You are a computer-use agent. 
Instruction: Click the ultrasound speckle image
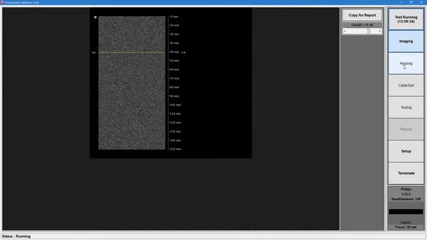pyautogui.click(x=132, y=83)
